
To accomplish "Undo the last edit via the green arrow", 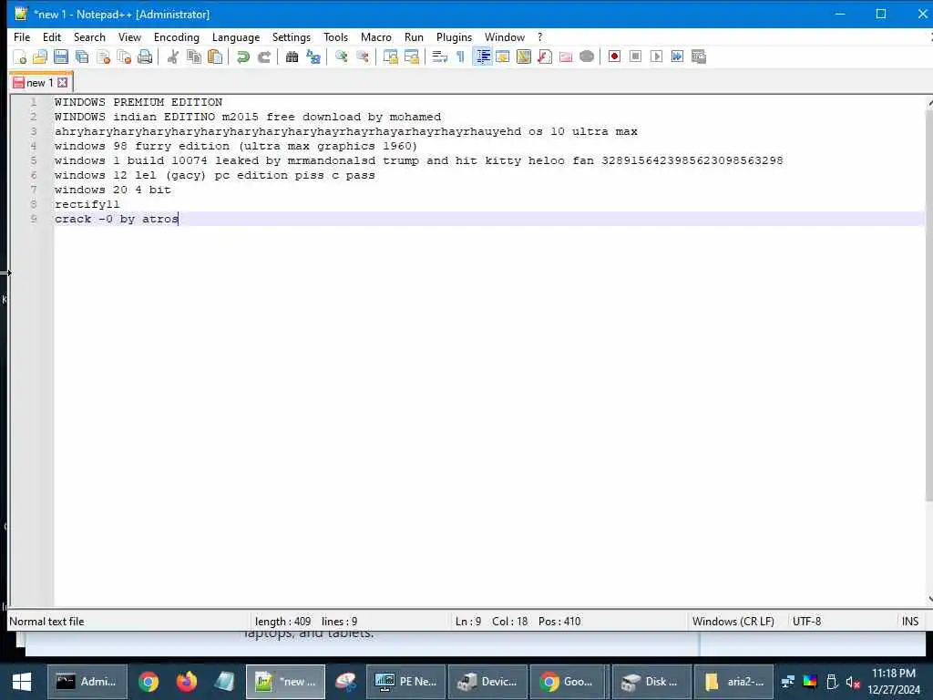I will click(x=242, y=57).
